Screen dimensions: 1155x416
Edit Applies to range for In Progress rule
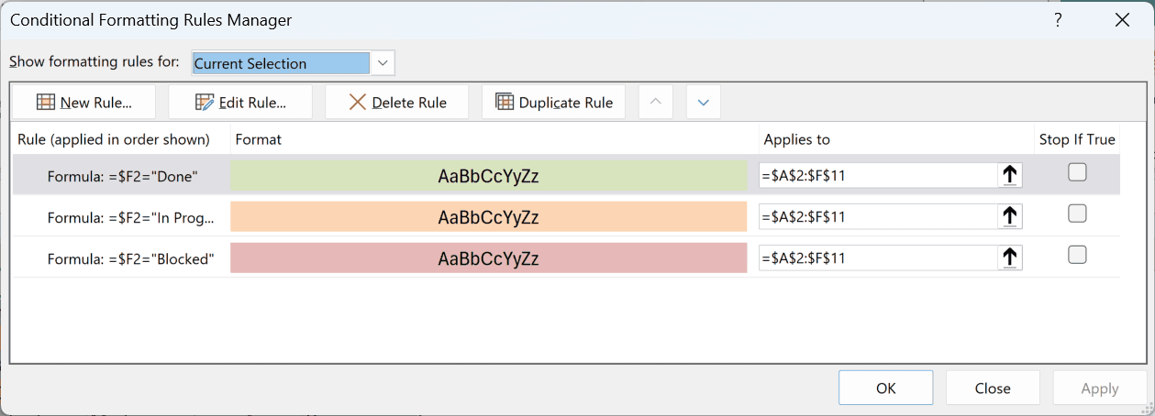click(878, 216)
